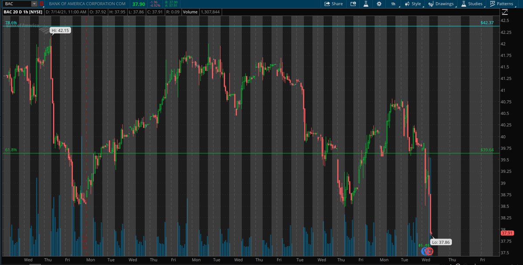Click the Volume label in status line
The width and height of the screenshot is (523, 265).
[190, 13]
